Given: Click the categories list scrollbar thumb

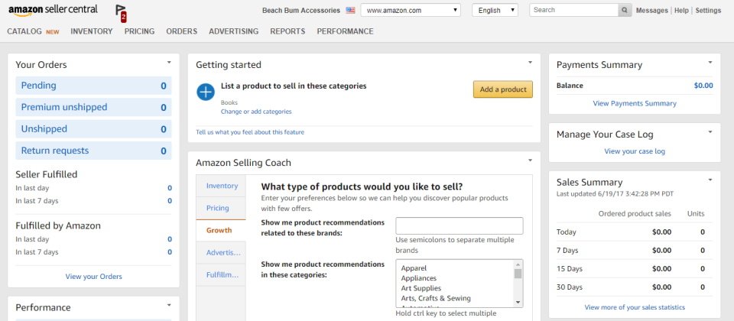Looking at the screenshot, I should pos(518,274).
